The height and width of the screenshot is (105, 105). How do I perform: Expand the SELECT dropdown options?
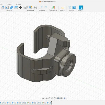(x=81, y=10)
